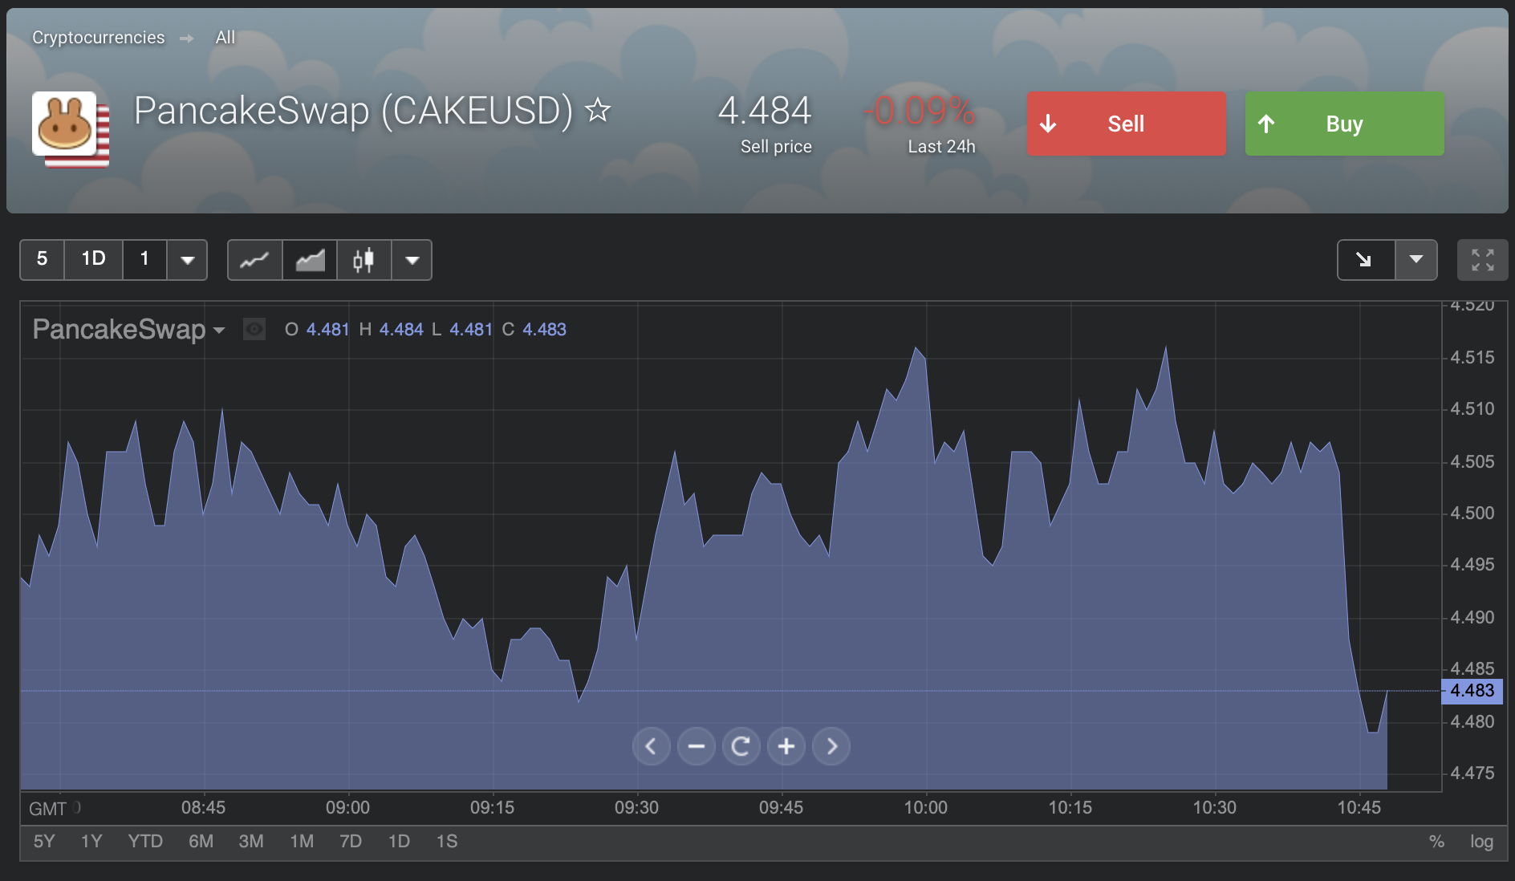Image resolution: width=1515 pixels, height=881 pixels.
Task: Click the GMT timezone label
Action: [47, 809]
